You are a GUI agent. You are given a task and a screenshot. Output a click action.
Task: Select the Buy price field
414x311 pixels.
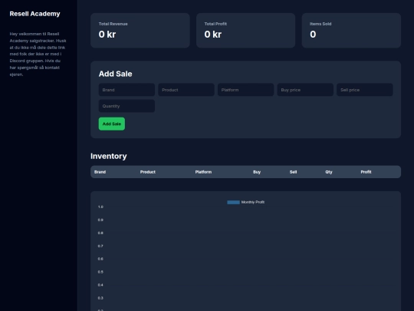point(305,90)
